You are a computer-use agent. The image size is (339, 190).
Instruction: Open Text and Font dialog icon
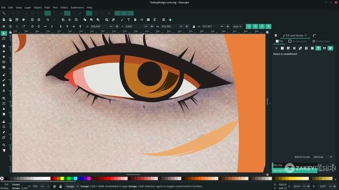tap(128, 20)
